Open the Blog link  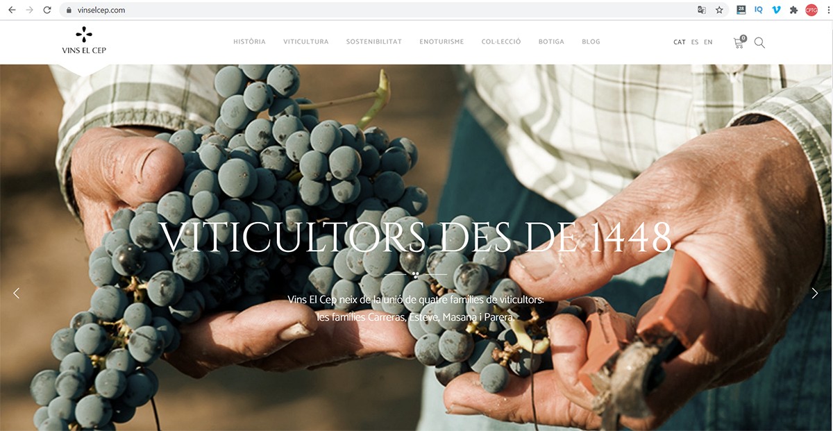click(x=591, y=42)
